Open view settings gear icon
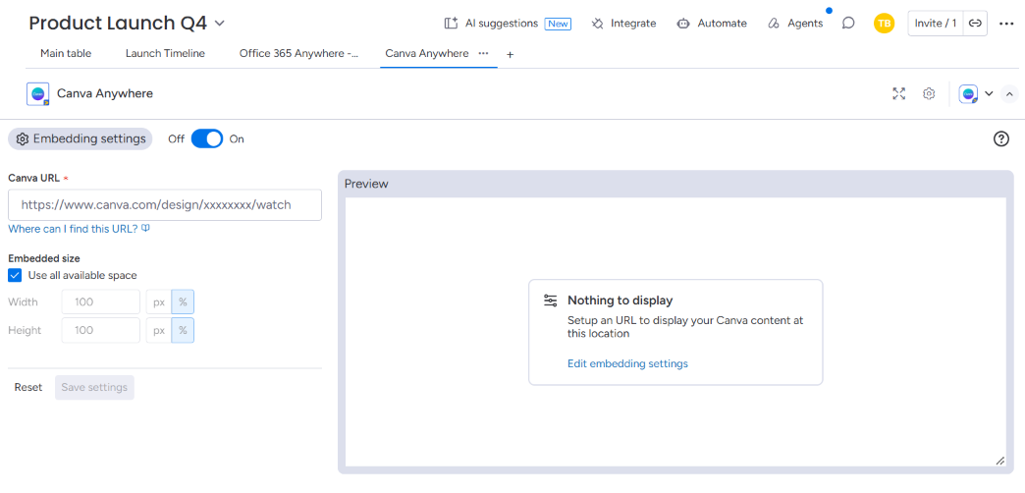Viewport: 1025px width, 493px height. pyautogui.click(x=929, y=93)
